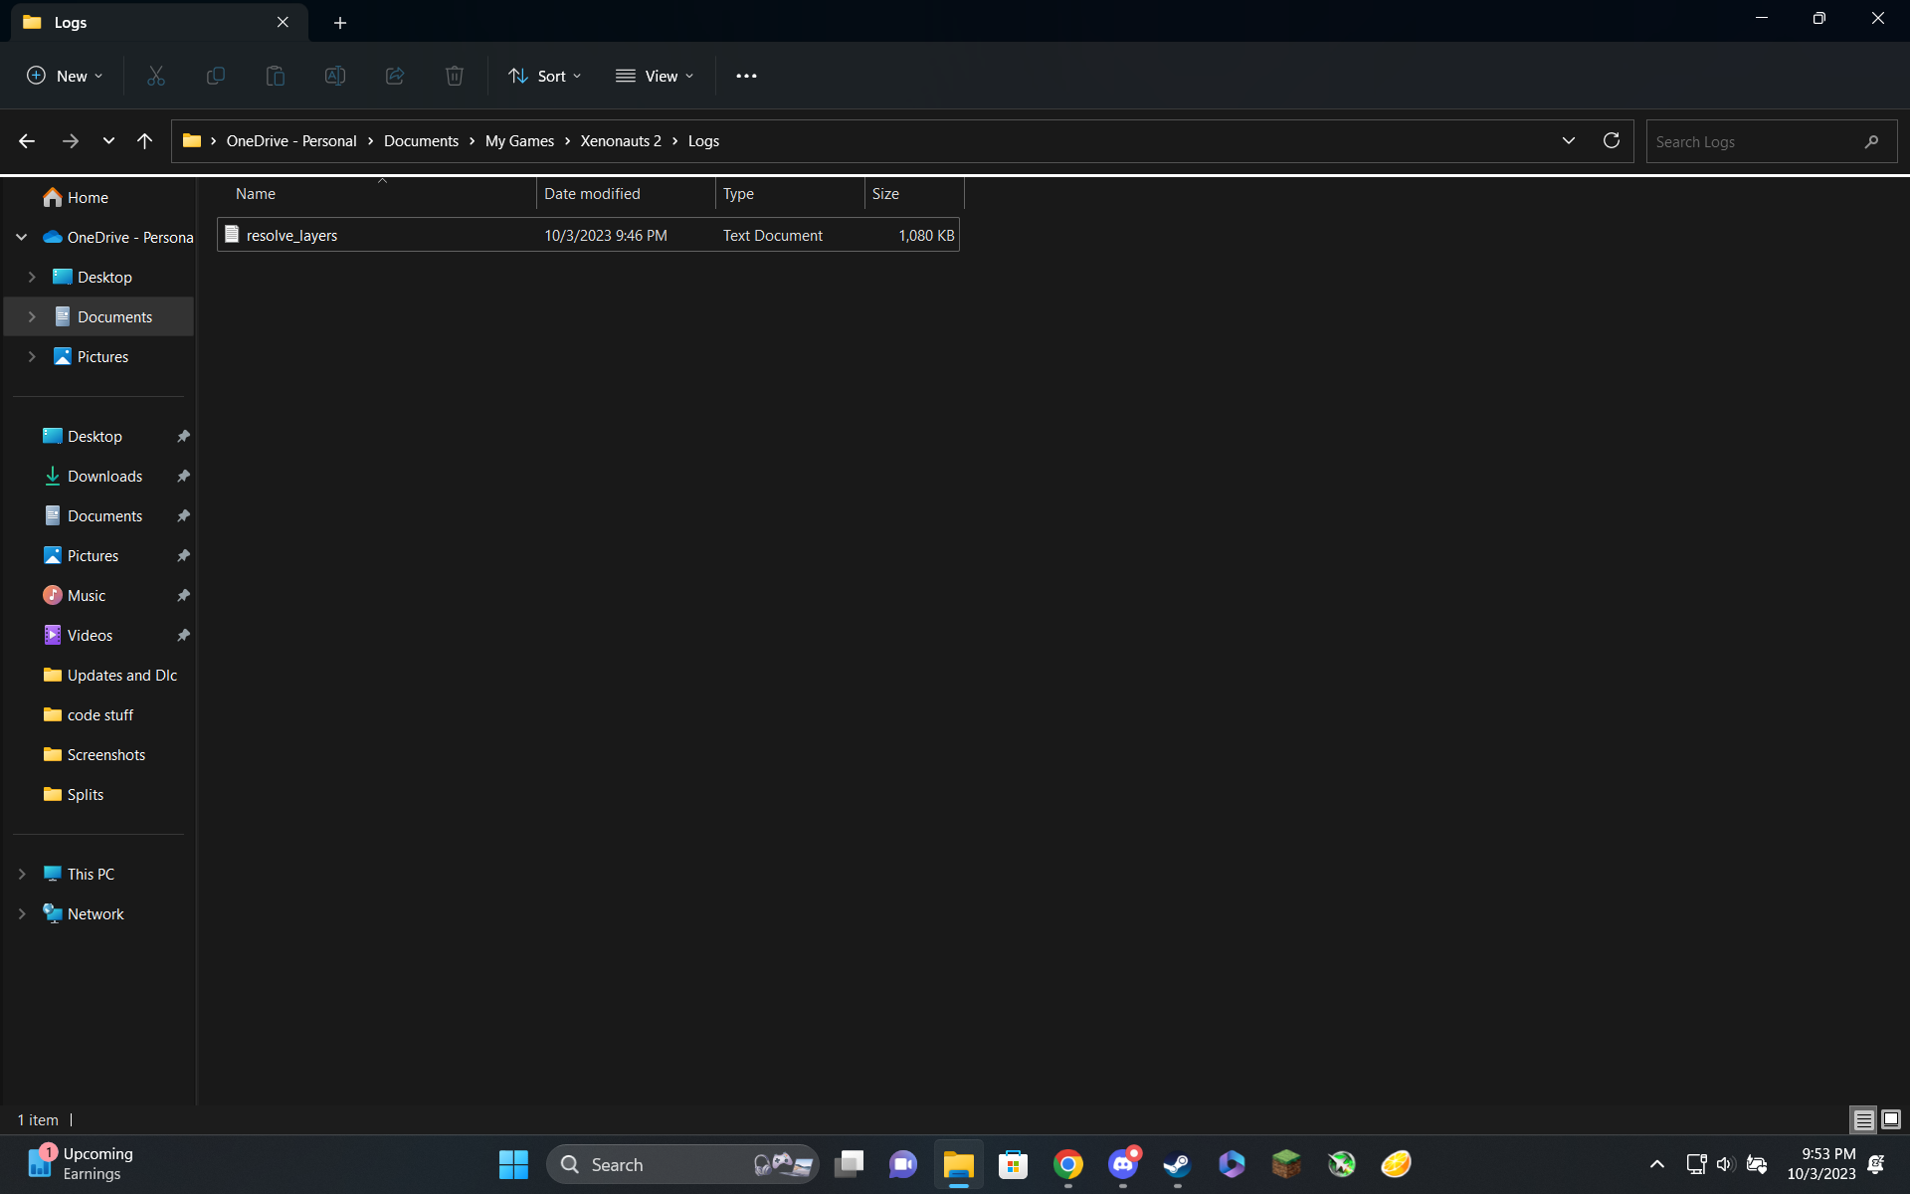The image size is (1910, 1194).
Task: Open Google Chrome from the taskbar
Action: click(1068, 1164)
